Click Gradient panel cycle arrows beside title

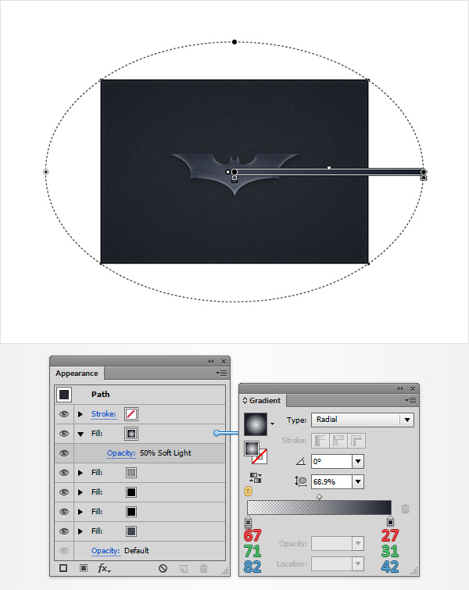point(245,400)
